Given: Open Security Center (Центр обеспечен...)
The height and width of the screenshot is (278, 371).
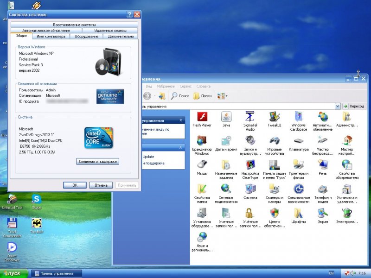Looking at the screenshot, I should tap(275, 217).
